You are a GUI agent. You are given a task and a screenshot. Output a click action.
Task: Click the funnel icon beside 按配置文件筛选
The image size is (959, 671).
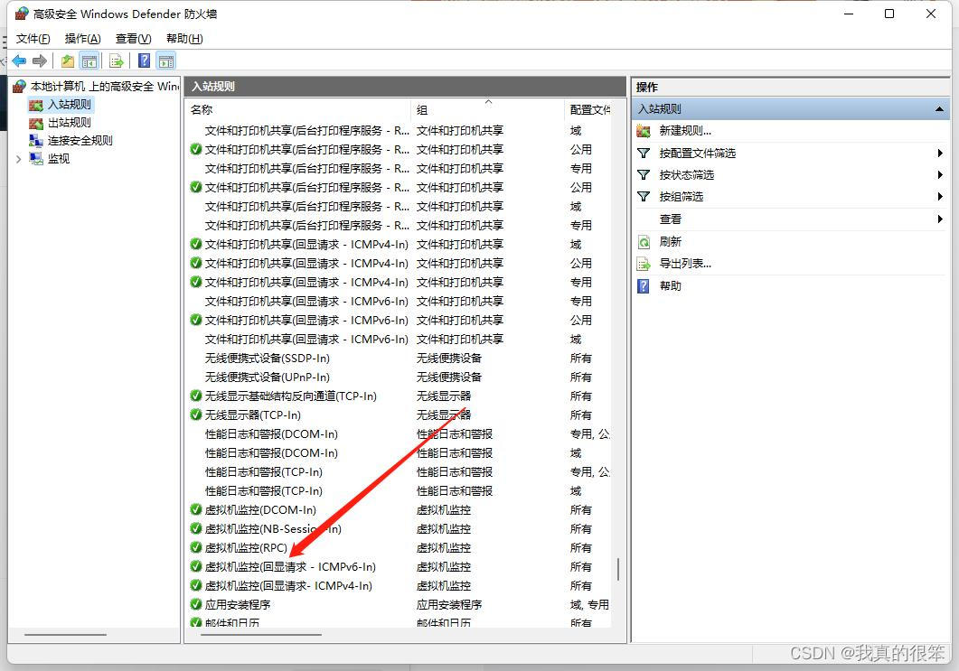point(644,153)
